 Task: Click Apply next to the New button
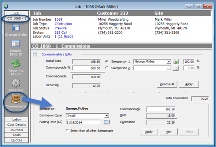point(149,132)
